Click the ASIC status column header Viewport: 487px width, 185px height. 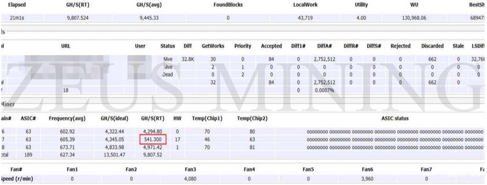tap(395, 118)
